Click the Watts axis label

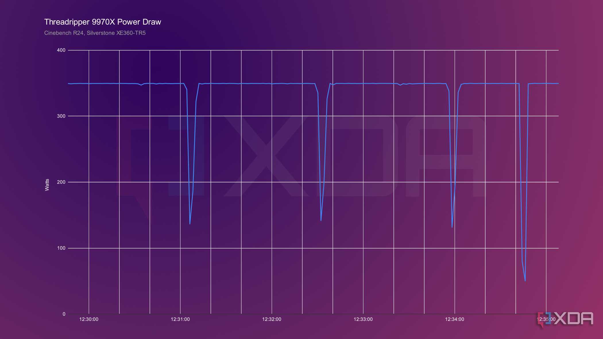pos(47,185)
